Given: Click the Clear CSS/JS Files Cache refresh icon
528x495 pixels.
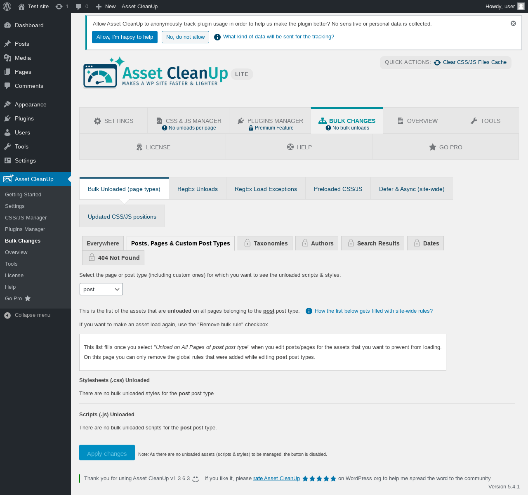Looking at the screenshot, I should pyautogui.click(x=437, y=63).
